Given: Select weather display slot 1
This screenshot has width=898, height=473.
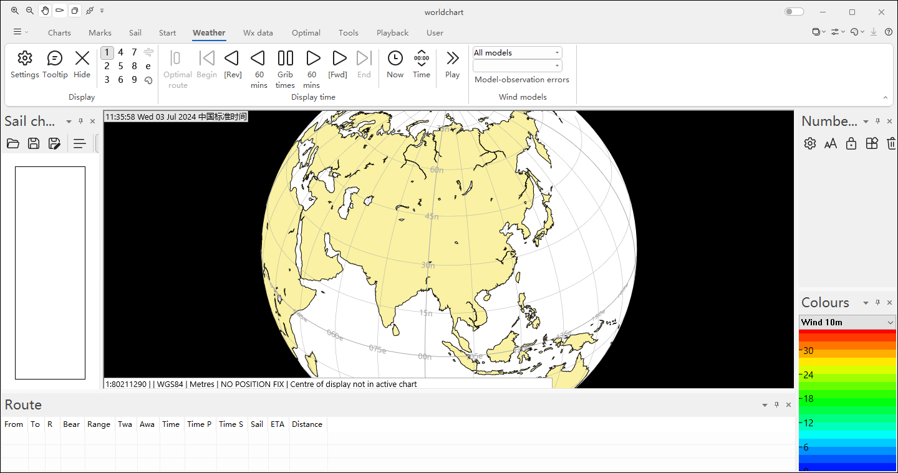Looking at the screenshot, I should tap(107, 52).
